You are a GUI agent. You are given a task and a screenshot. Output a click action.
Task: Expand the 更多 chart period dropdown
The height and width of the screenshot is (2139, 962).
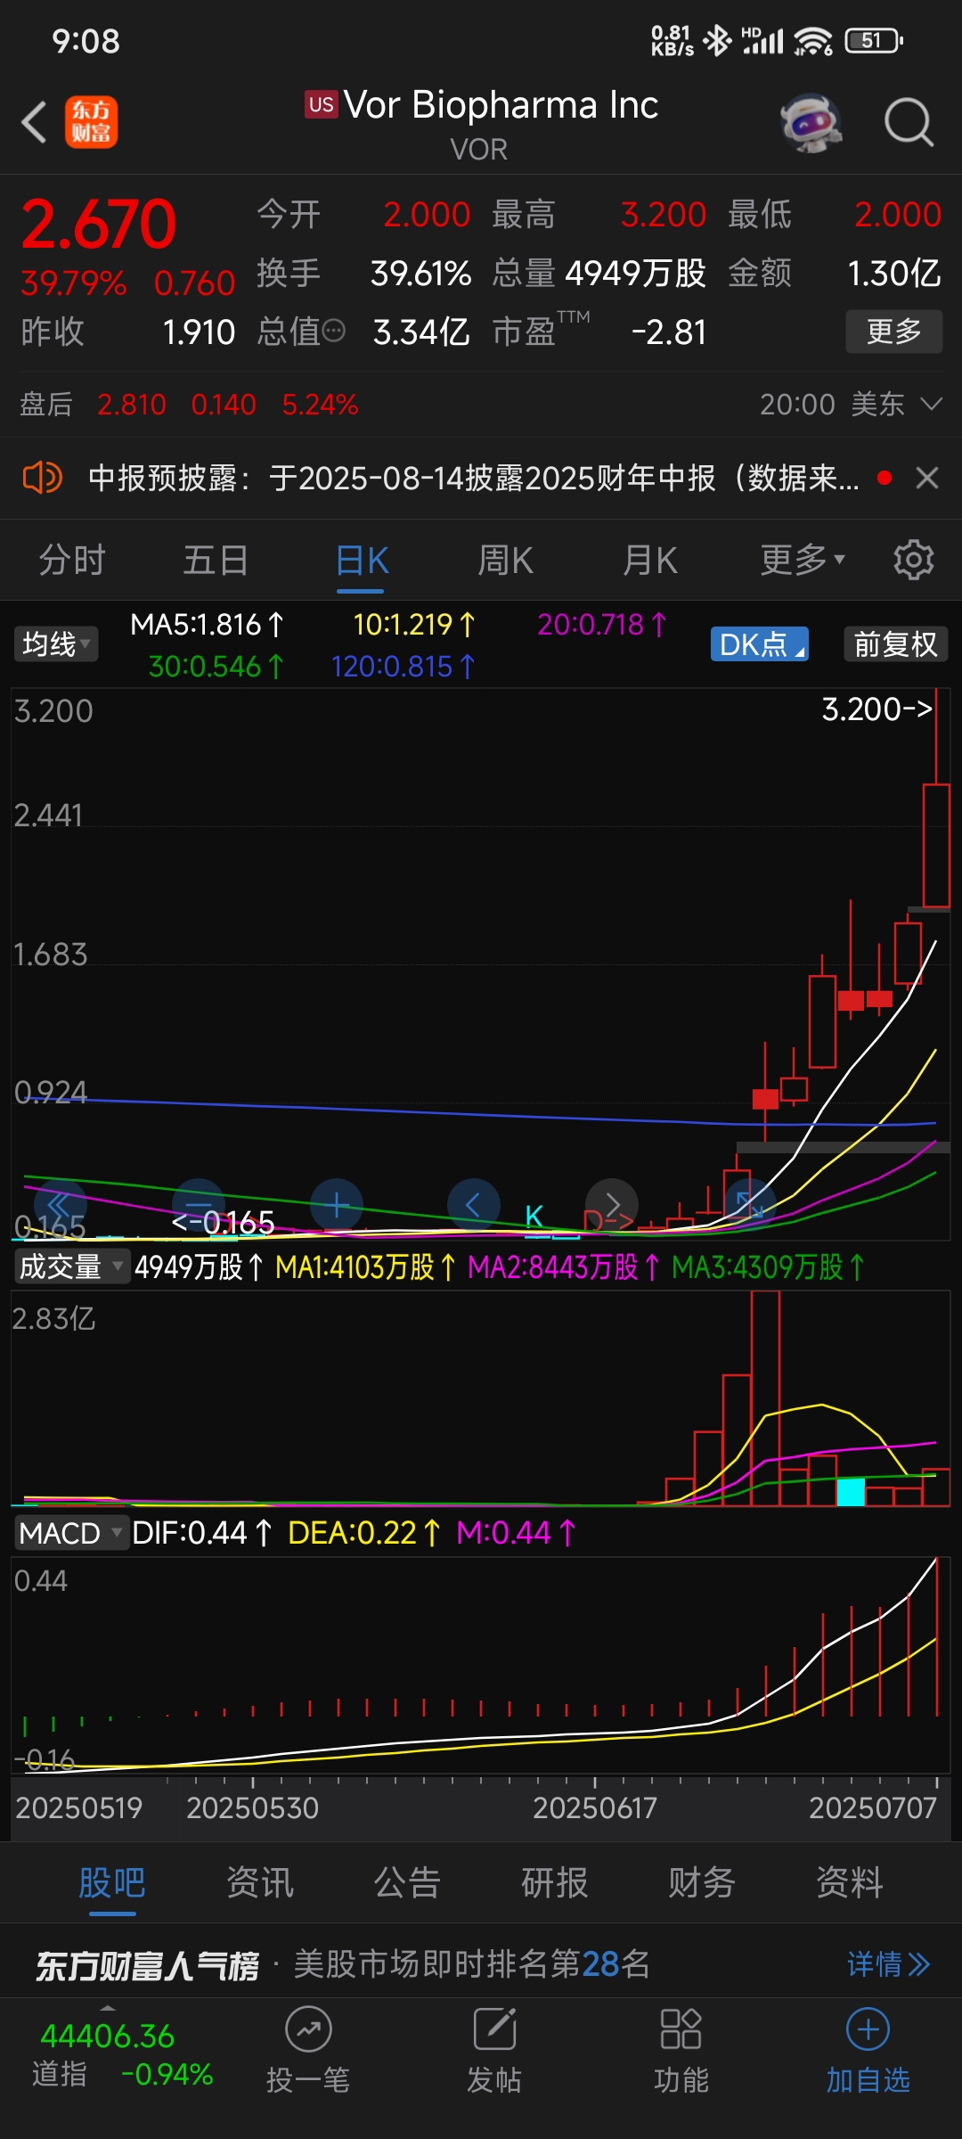pyautogui.click(x=802, y=561)
